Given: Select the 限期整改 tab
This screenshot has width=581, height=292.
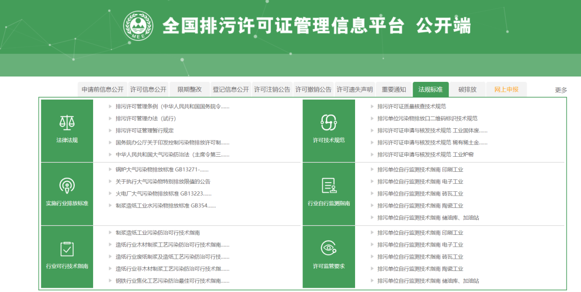Looking at the screenshot, I should pyautogui.click(x=189, y=89).
